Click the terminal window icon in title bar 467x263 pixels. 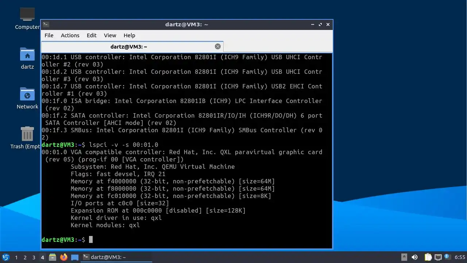[46, 24]
